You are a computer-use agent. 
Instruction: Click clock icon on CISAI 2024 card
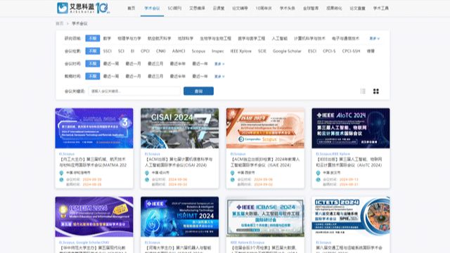coord(147,180)
